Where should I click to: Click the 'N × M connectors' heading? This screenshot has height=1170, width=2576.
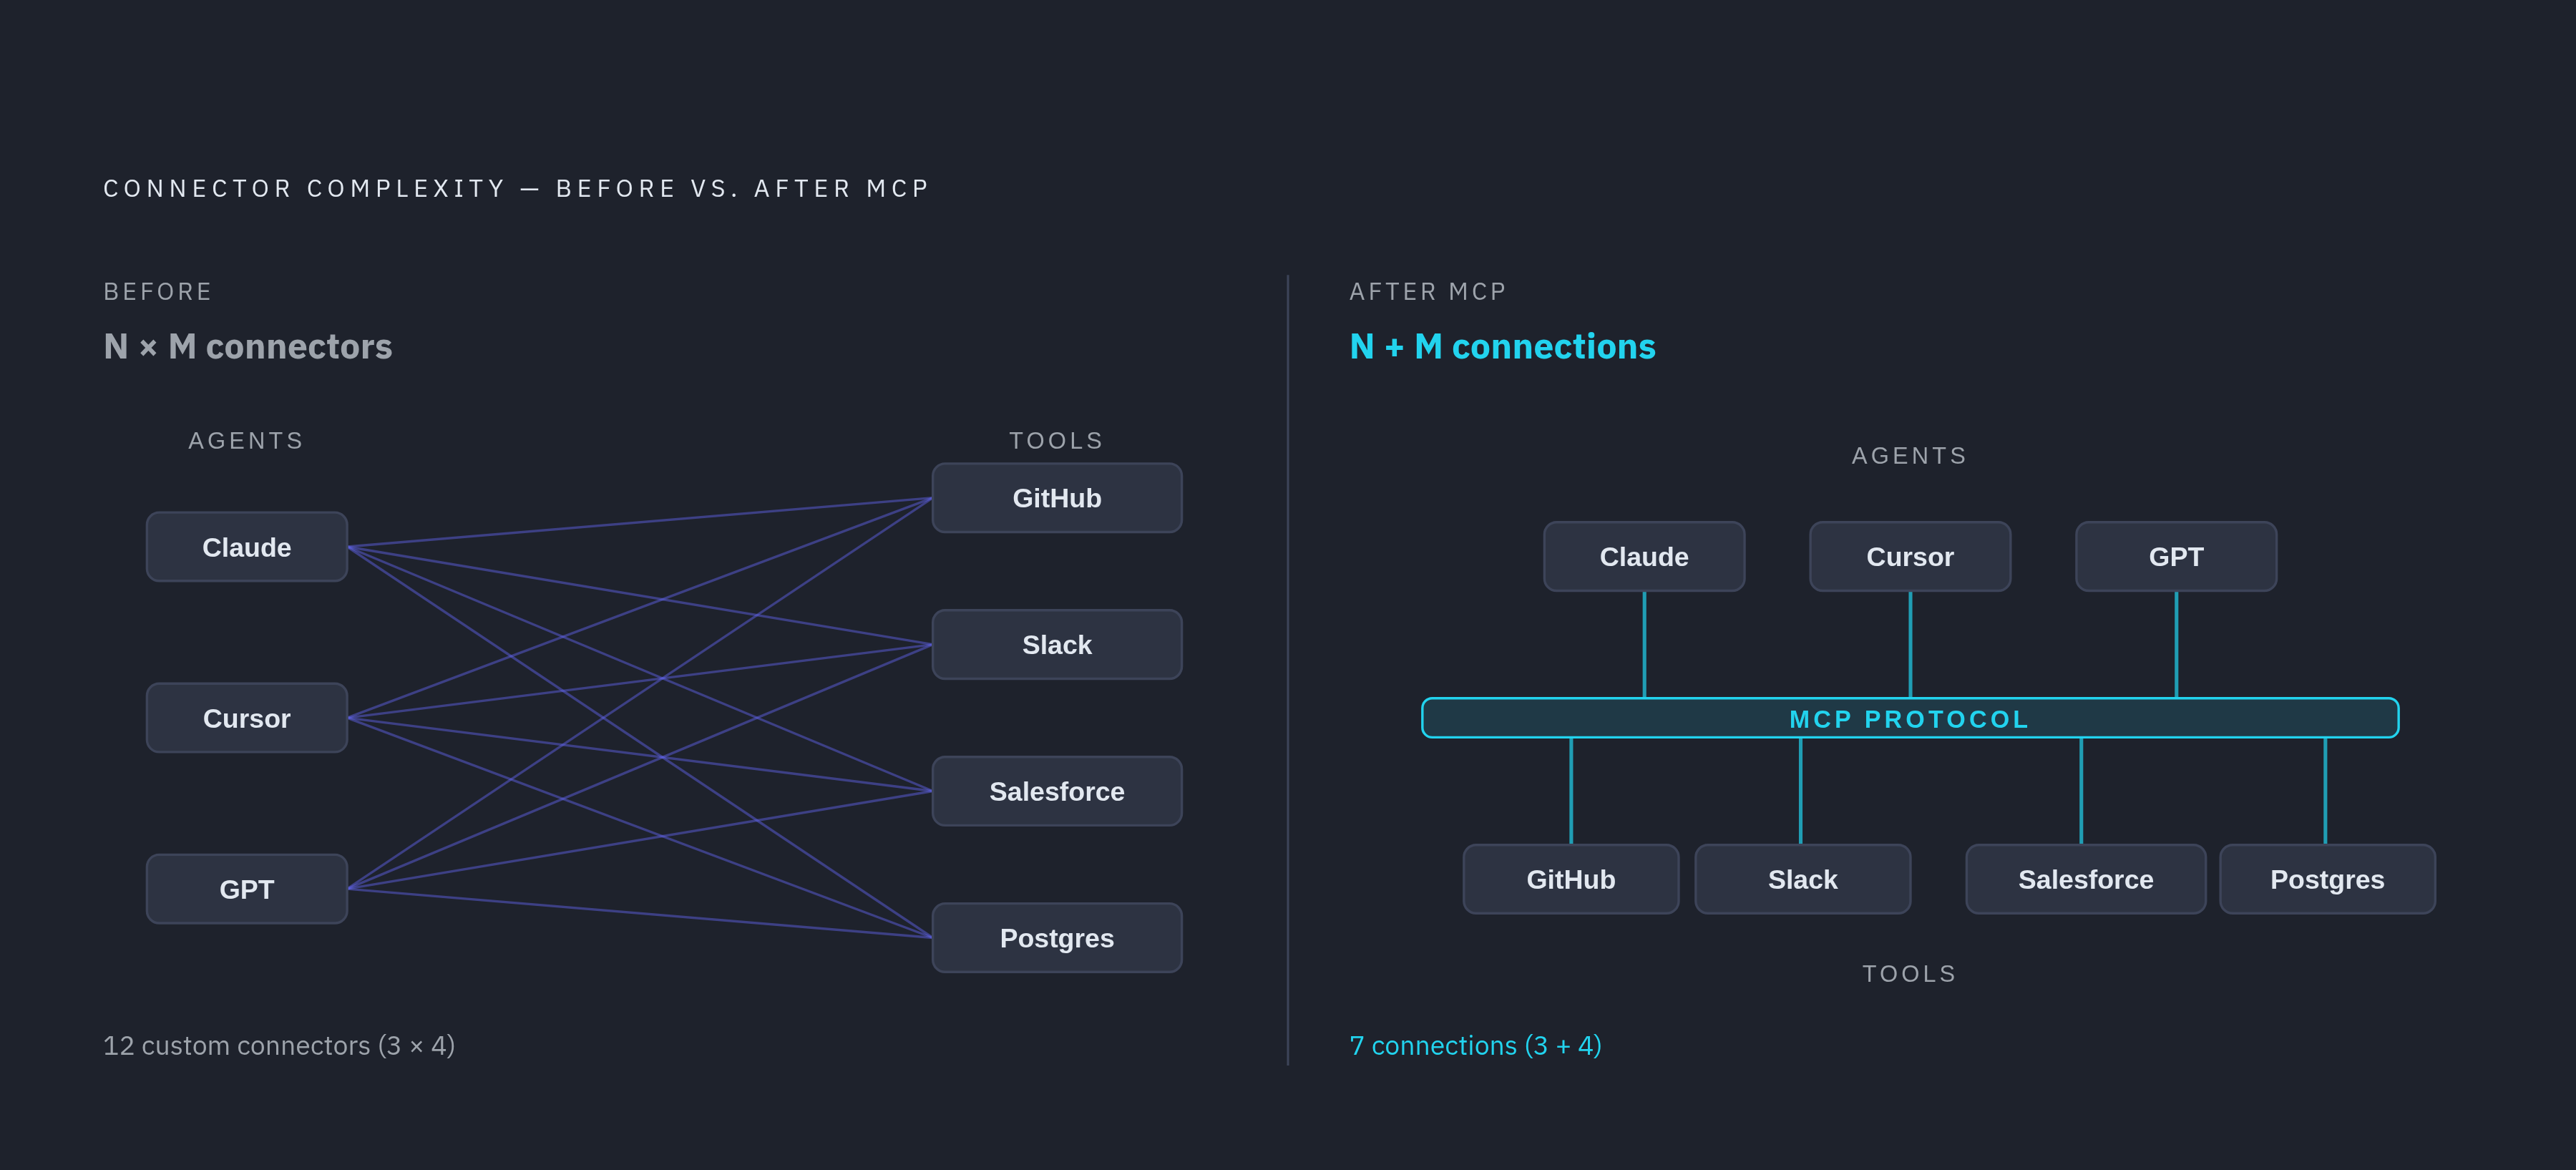tap(248, 347)
